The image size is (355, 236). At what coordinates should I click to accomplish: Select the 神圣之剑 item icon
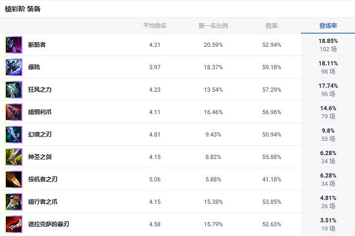pyautogui.click(x=14, y=157)
